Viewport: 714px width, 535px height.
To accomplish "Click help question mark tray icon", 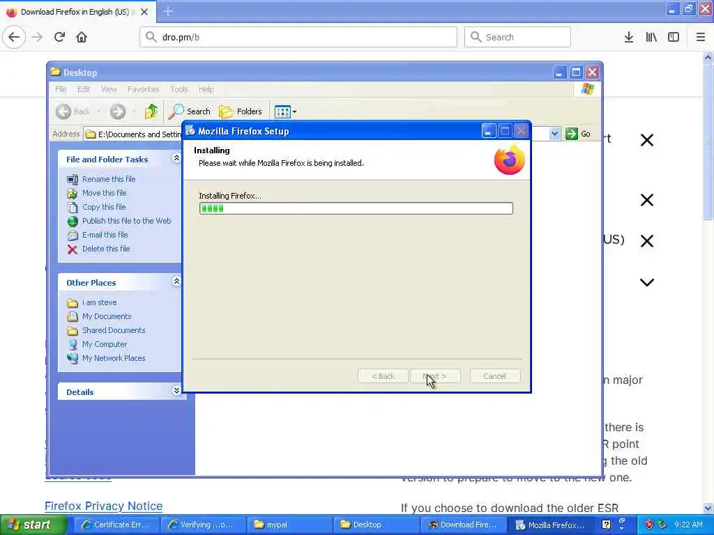I will pos(606,525).
